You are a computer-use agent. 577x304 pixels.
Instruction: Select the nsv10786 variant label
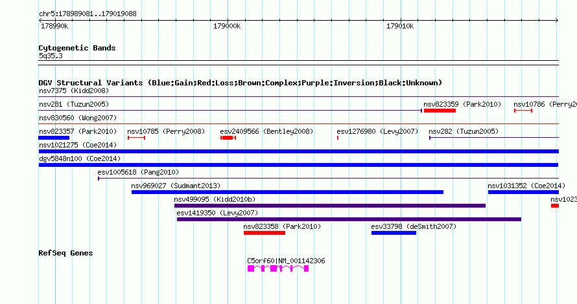point(545,104)
